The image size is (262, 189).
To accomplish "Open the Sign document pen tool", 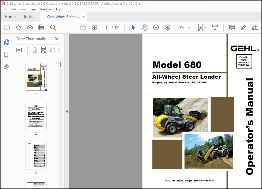I will tap(255, 27).
